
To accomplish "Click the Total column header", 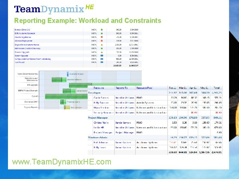I will pos(216,88).
